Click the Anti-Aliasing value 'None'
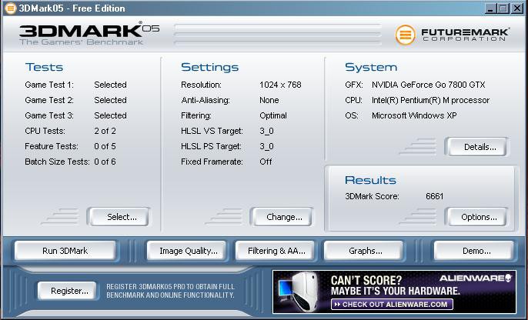528x320 pixels. click(269, 100)
